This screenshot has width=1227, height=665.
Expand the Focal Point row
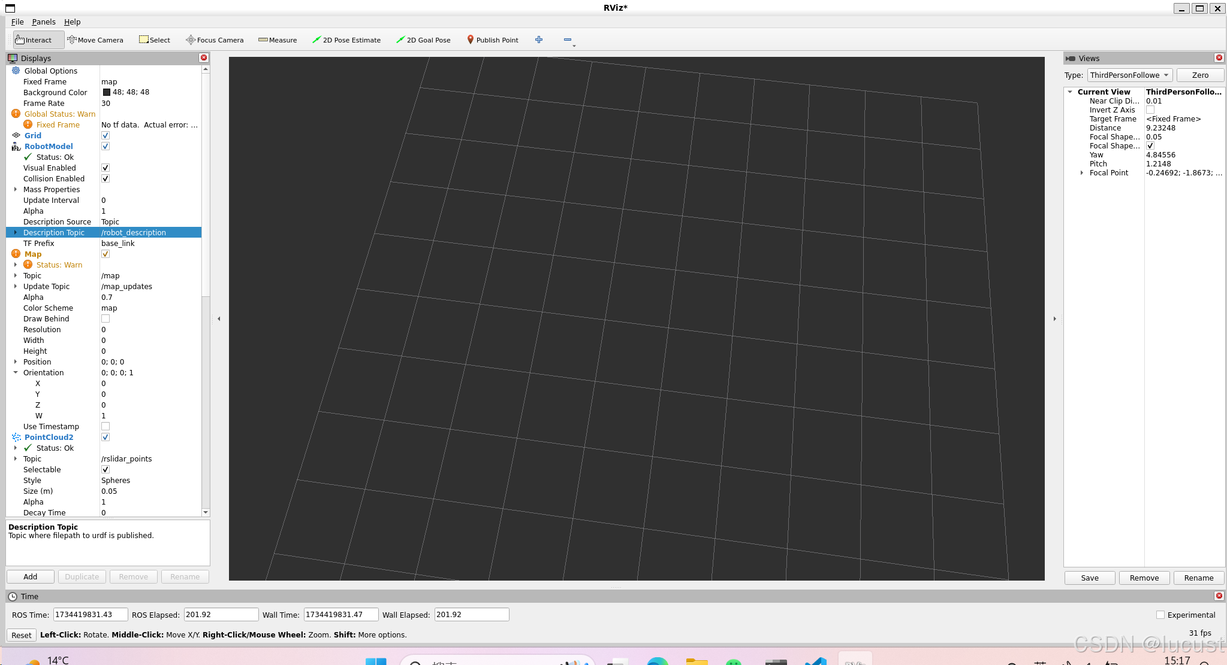click(x=1082, y=172)
